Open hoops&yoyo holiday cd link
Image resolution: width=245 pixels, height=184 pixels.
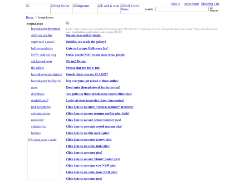pyautogui.click(x=46, y=81)
